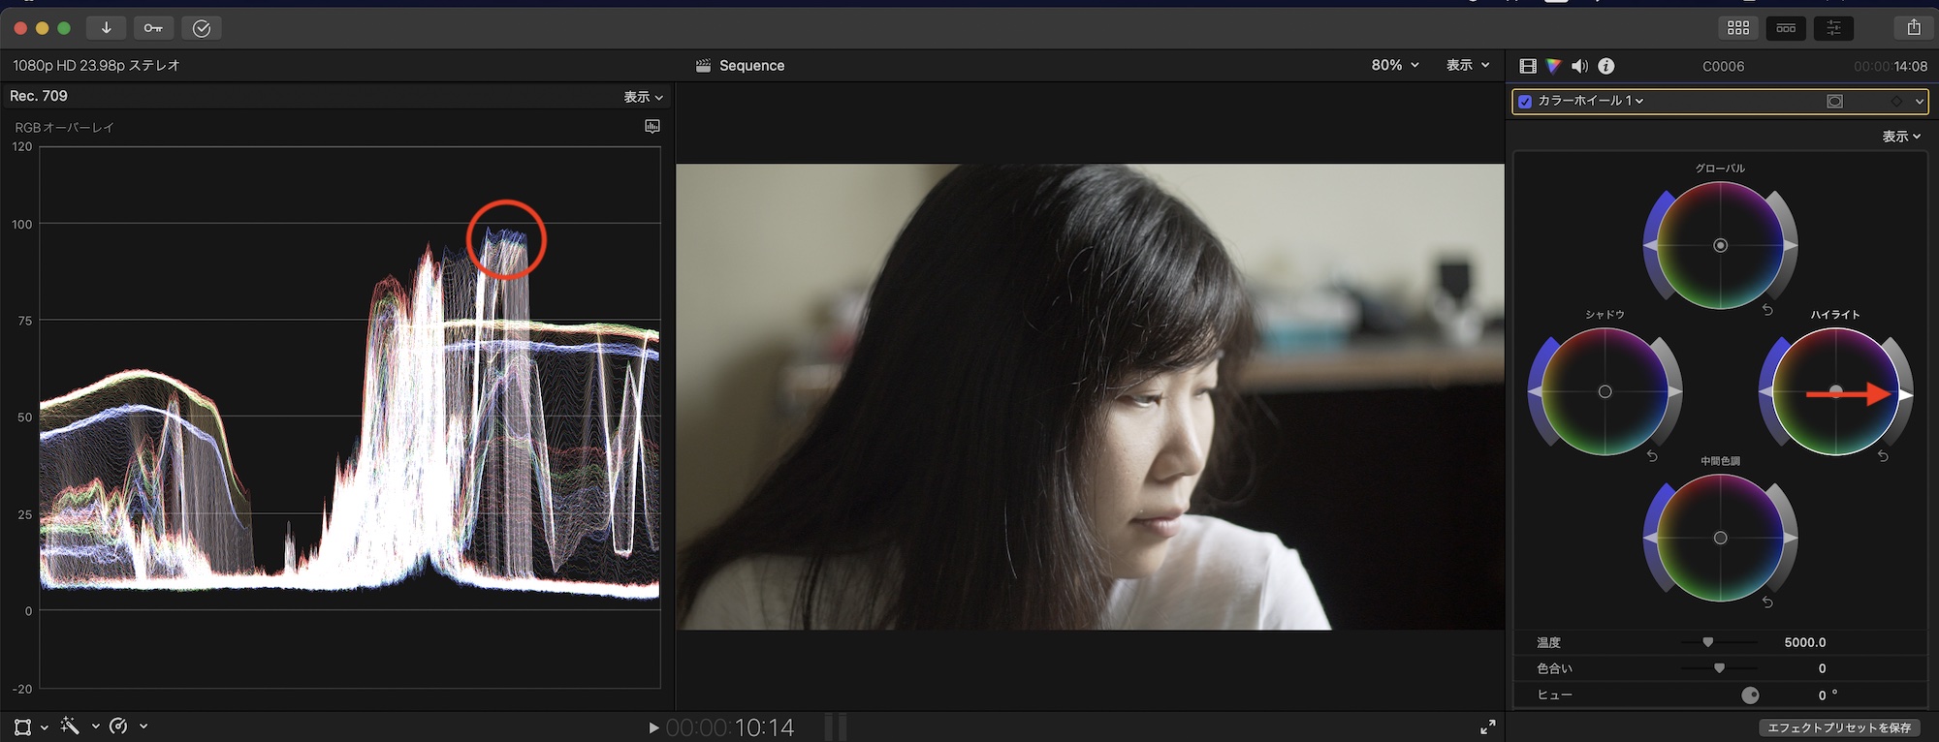The height and width of the screenshot is (742, 1939).
Task: Open the viewer 表示 menu
Action: (1468, 65)
